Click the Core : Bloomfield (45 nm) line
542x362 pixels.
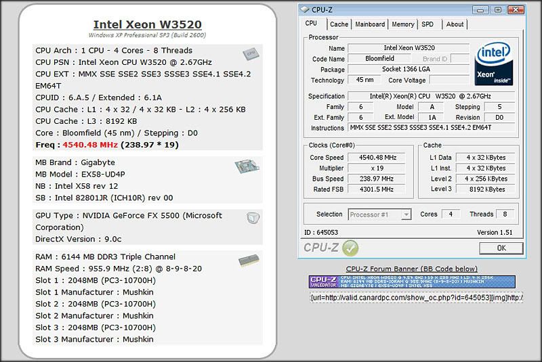117,133
